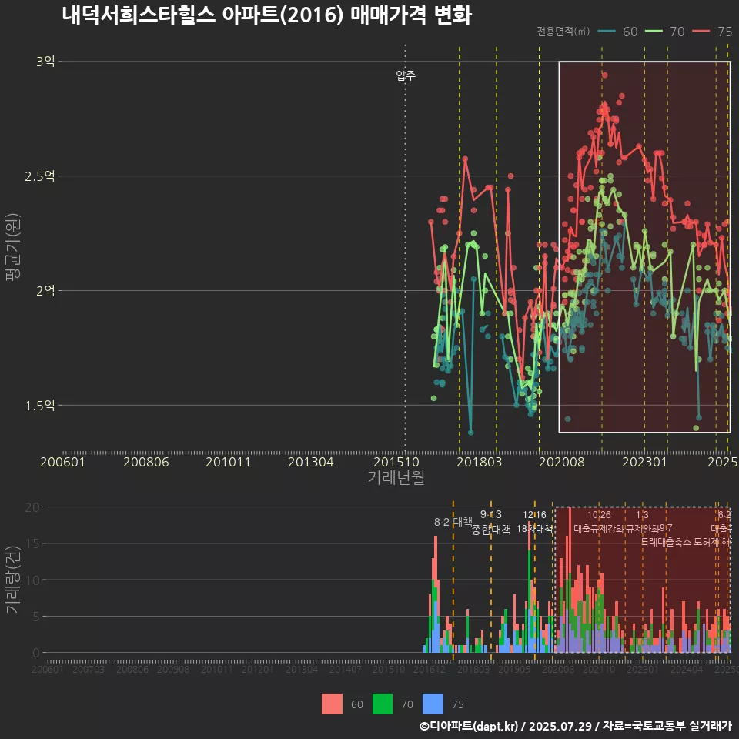Click the red 60 legend swatch below volume chart

click(332, 704)
